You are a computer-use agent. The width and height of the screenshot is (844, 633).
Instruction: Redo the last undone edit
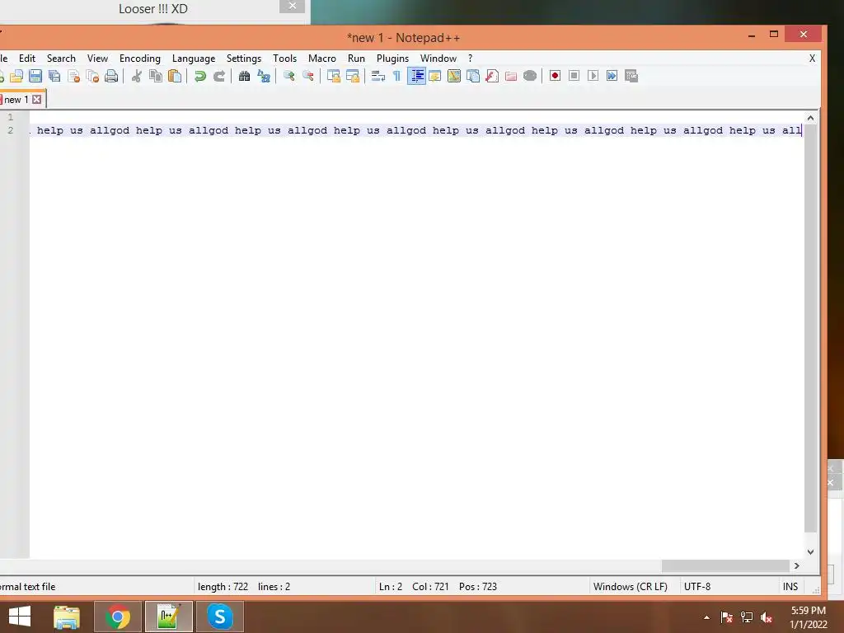tap(219, 76)
